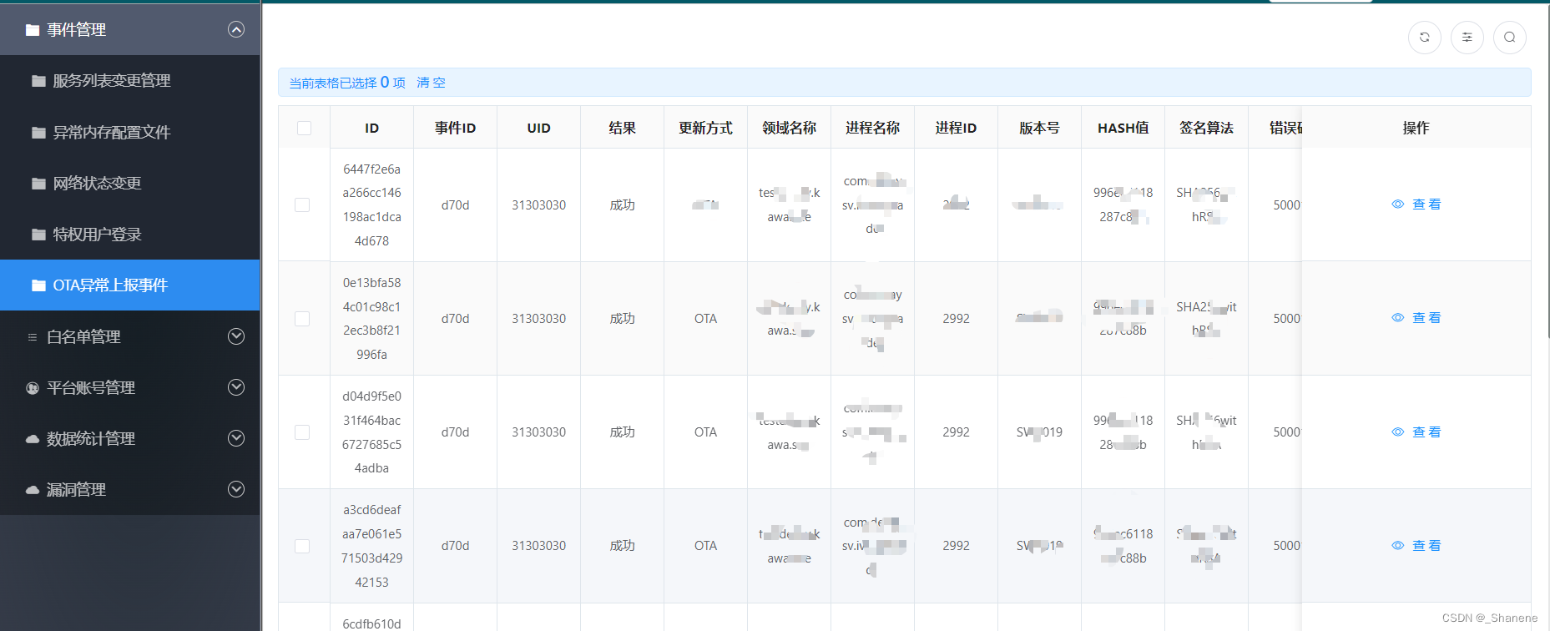Open 数据统计管理 menu section
1550x631 pixels.
tap(130, 438)
